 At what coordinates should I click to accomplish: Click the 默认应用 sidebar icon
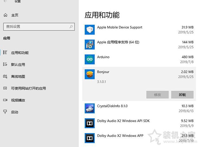point(5,64)
